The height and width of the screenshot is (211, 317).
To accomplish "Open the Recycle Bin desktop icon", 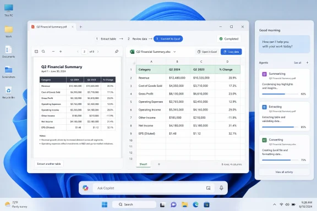I will (x=8, y=93).
